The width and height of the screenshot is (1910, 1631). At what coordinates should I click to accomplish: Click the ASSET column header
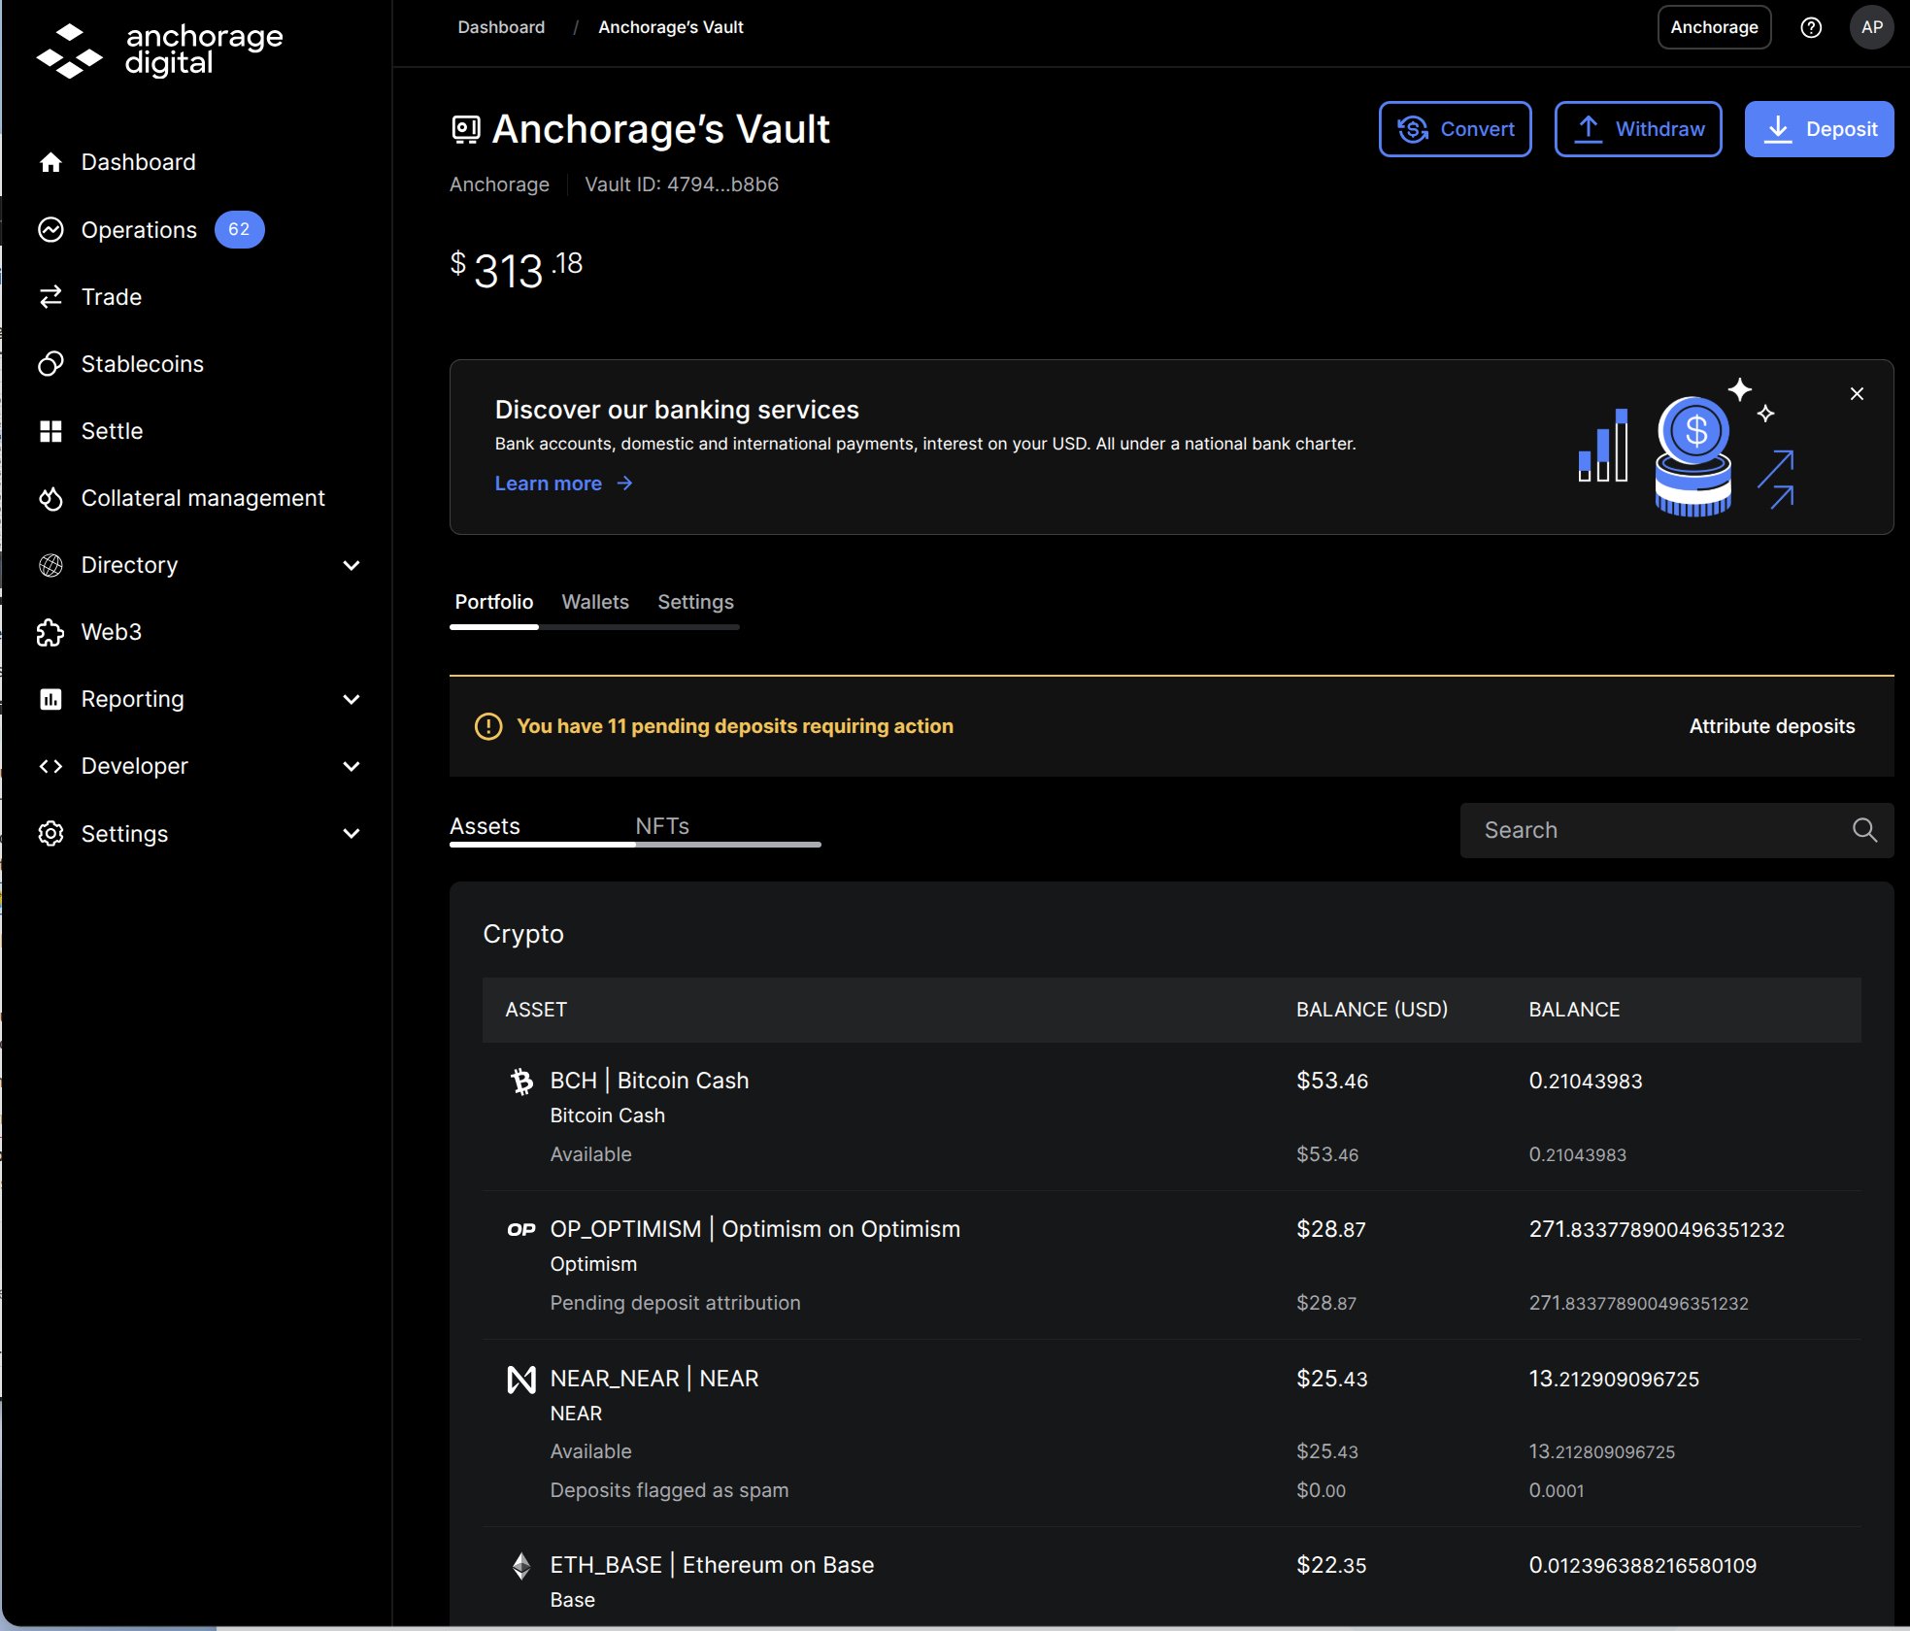coord(536,1010)
